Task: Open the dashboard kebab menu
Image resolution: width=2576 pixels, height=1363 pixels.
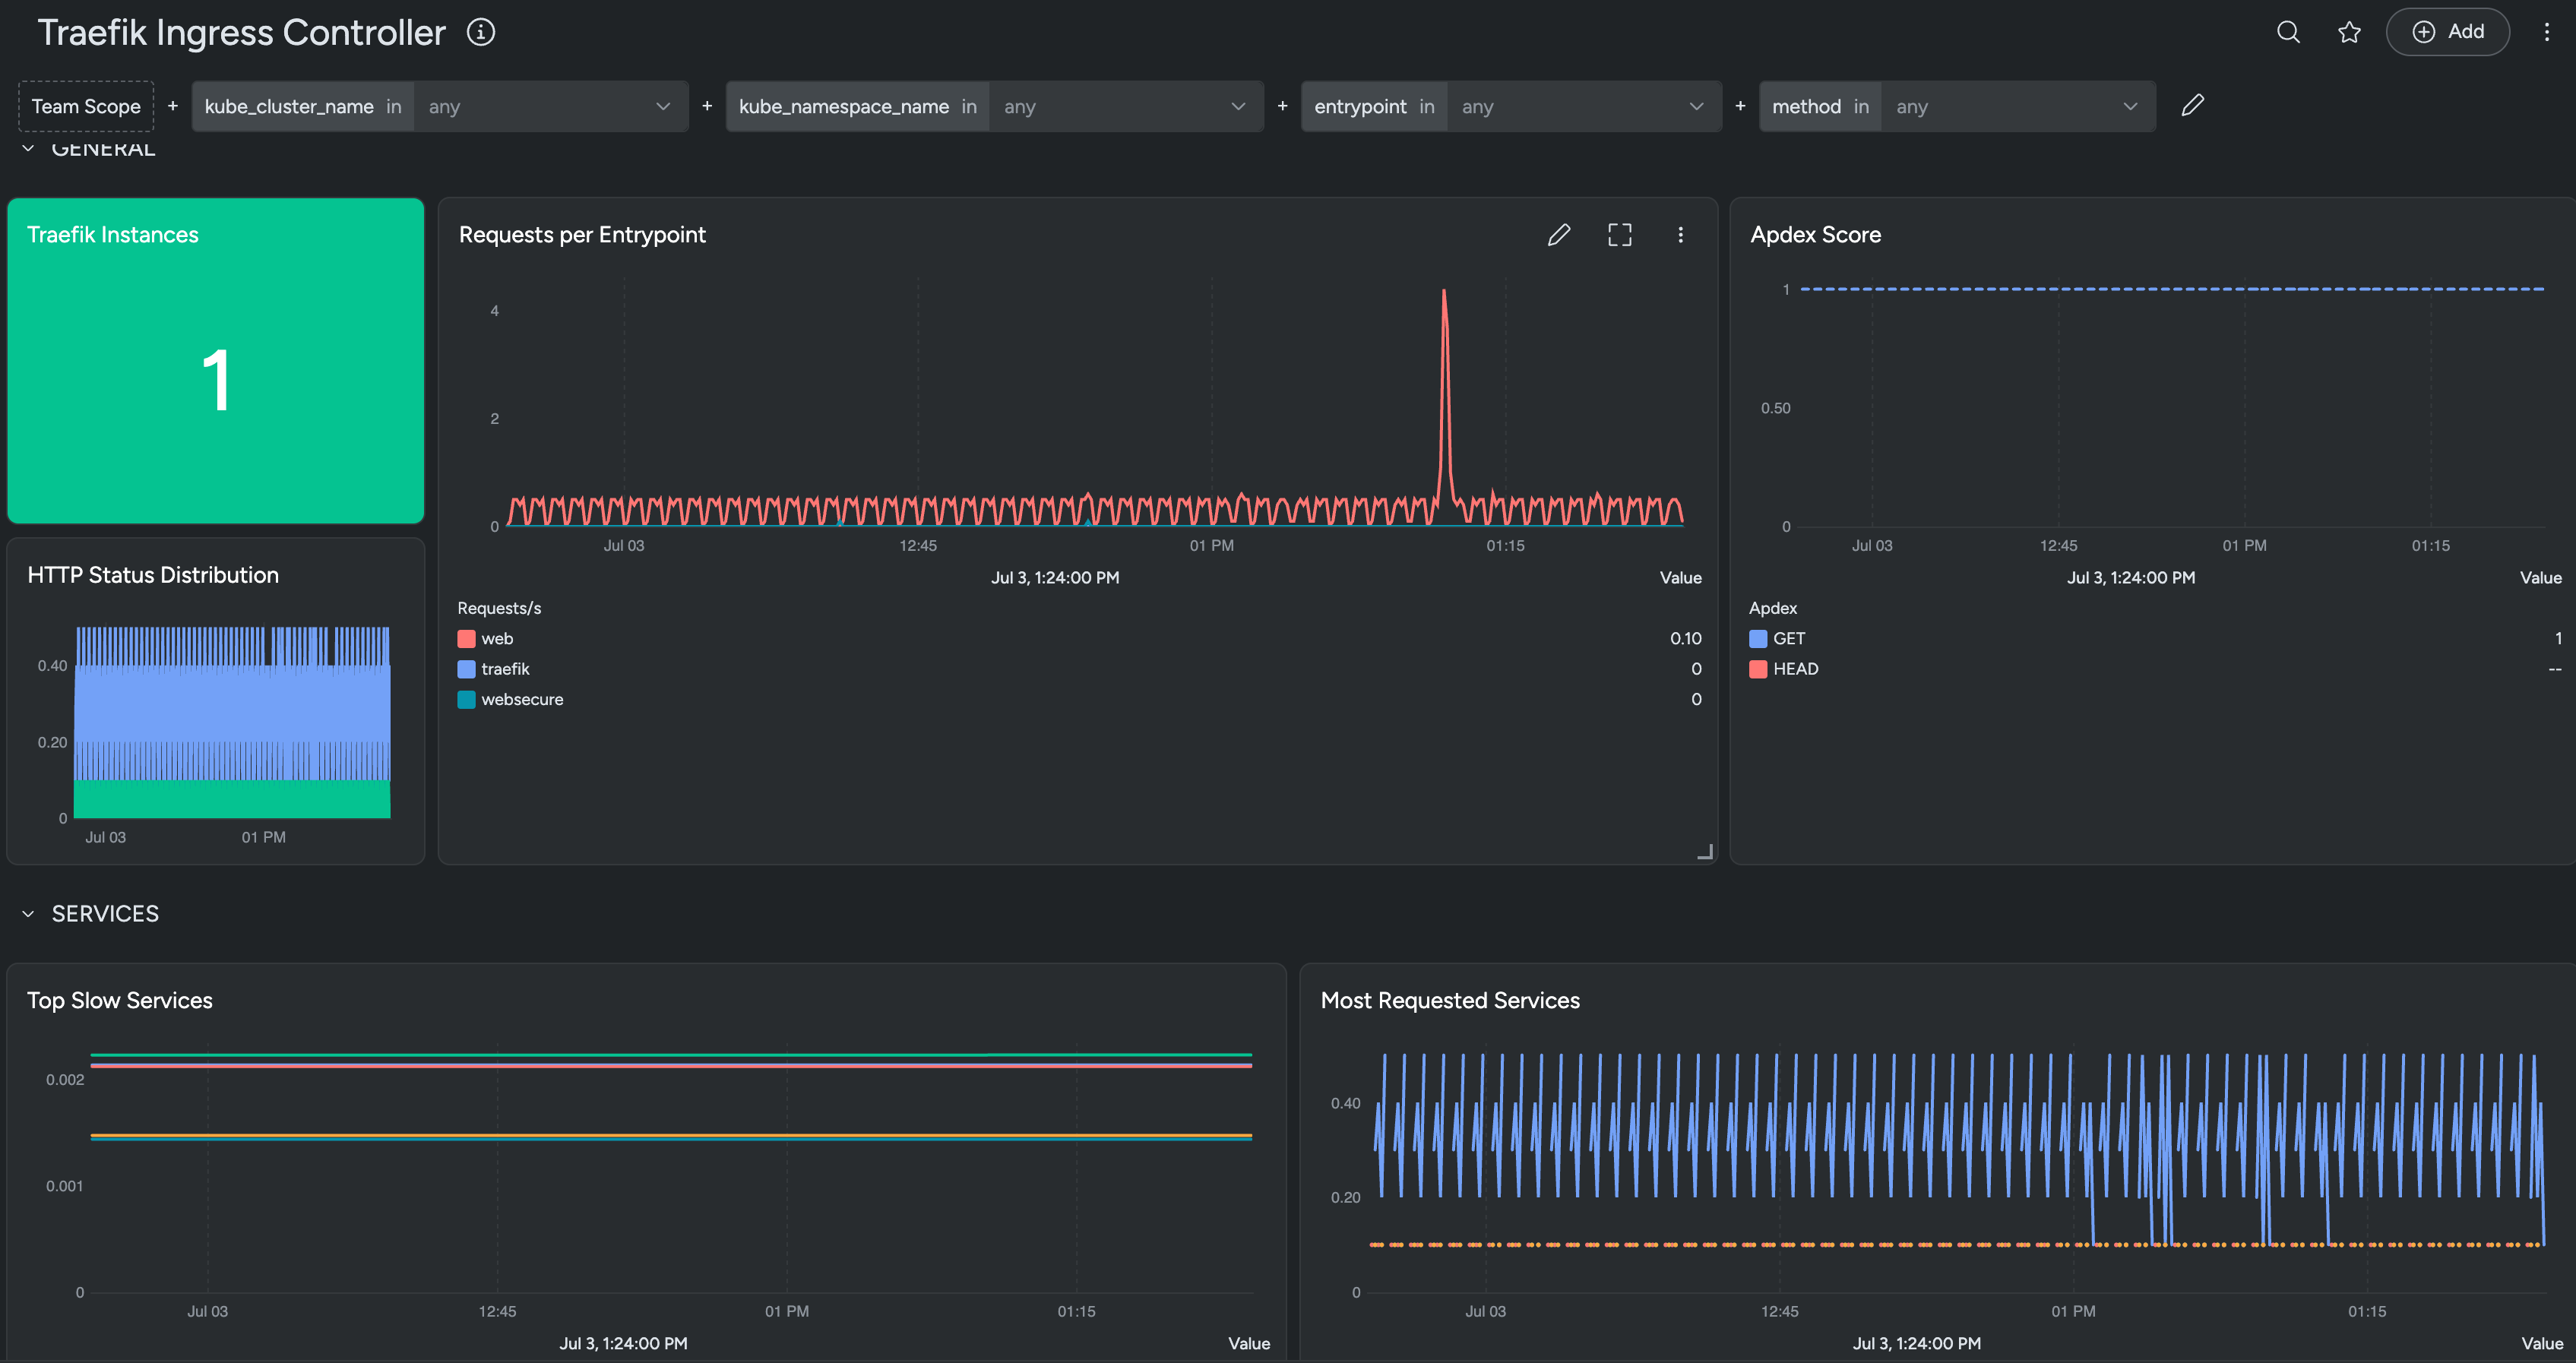Action: [2546, 32]
